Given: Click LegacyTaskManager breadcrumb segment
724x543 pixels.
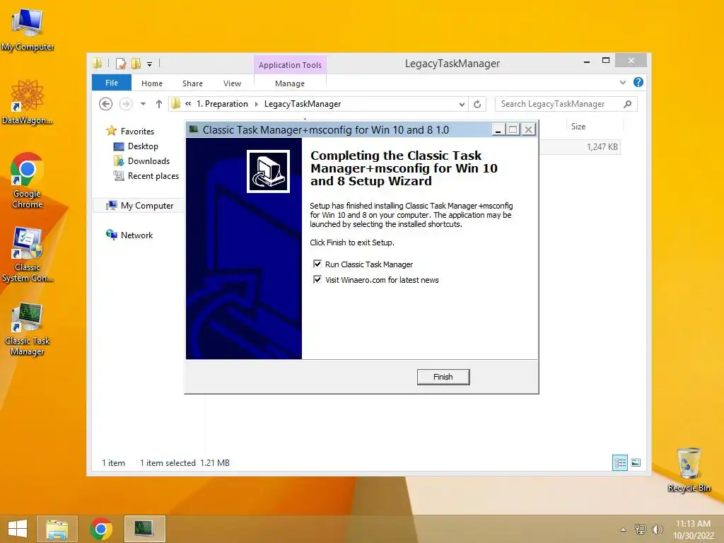Looking at the screenshot, I should [303, 104].
